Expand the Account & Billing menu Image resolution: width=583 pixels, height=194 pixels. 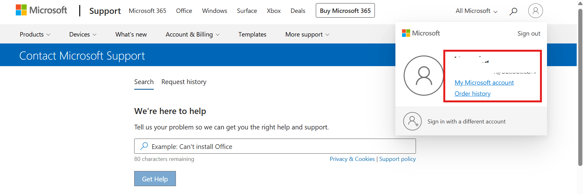coord(193,34)
